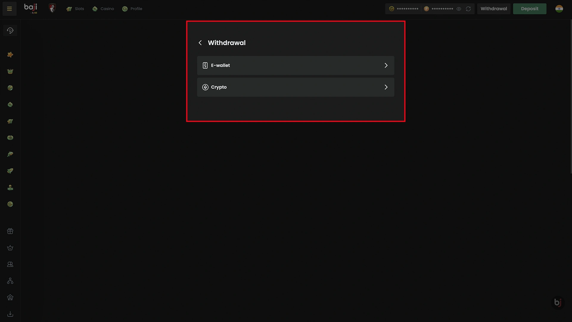Image resolution: width=572 pixels, height=322 pixels.
Task: Go back from the Withdrawal panel
Action: tap(200, 43)
